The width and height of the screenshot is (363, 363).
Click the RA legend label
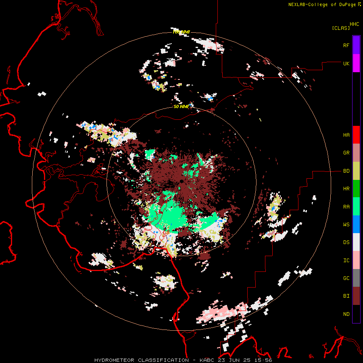point(346,207)
